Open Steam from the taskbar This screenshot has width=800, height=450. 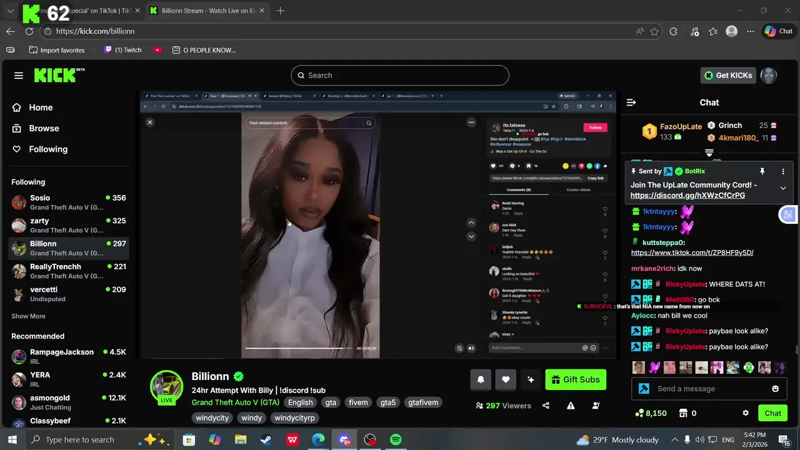(266, 440)
